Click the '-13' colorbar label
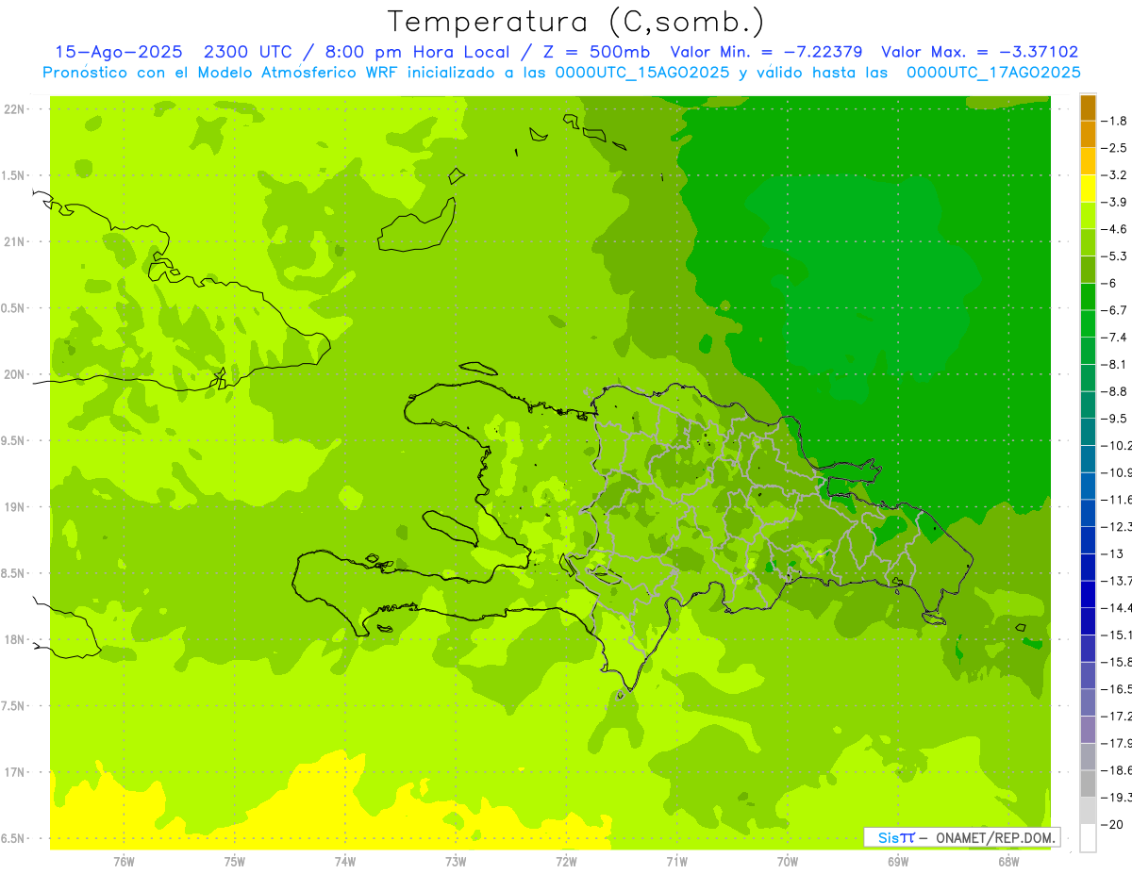Image resolution: width=1132 pixels, height=874 pixels. [x=1114, y=553]
